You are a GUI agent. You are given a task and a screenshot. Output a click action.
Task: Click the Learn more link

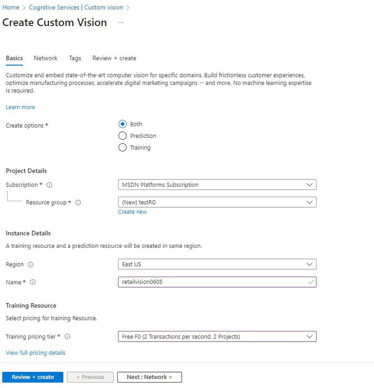[x=20, y=107]
